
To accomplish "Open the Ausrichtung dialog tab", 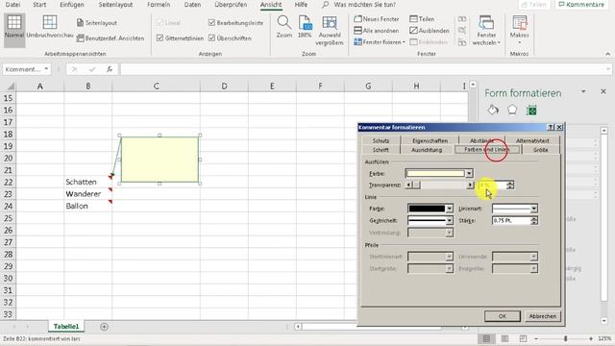I will point(427,150).
